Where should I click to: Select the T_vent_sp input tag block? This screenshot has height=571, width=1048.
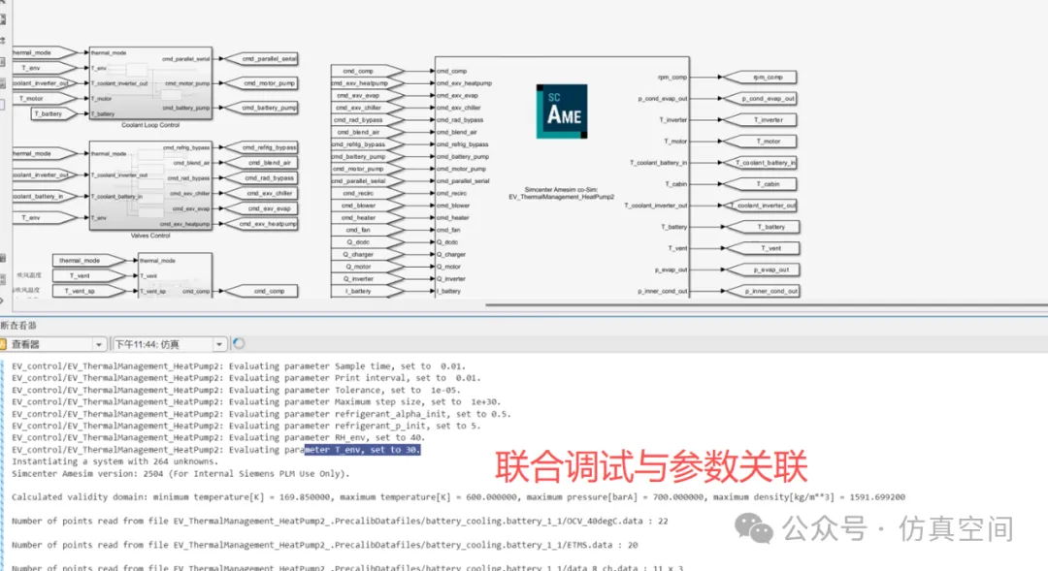[x=80, y=291]
